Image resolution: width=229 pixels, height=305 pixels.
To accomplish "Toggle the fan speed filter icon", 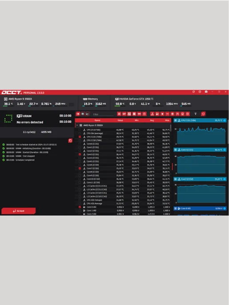I will pyautogui.click(x=172, y=114).
